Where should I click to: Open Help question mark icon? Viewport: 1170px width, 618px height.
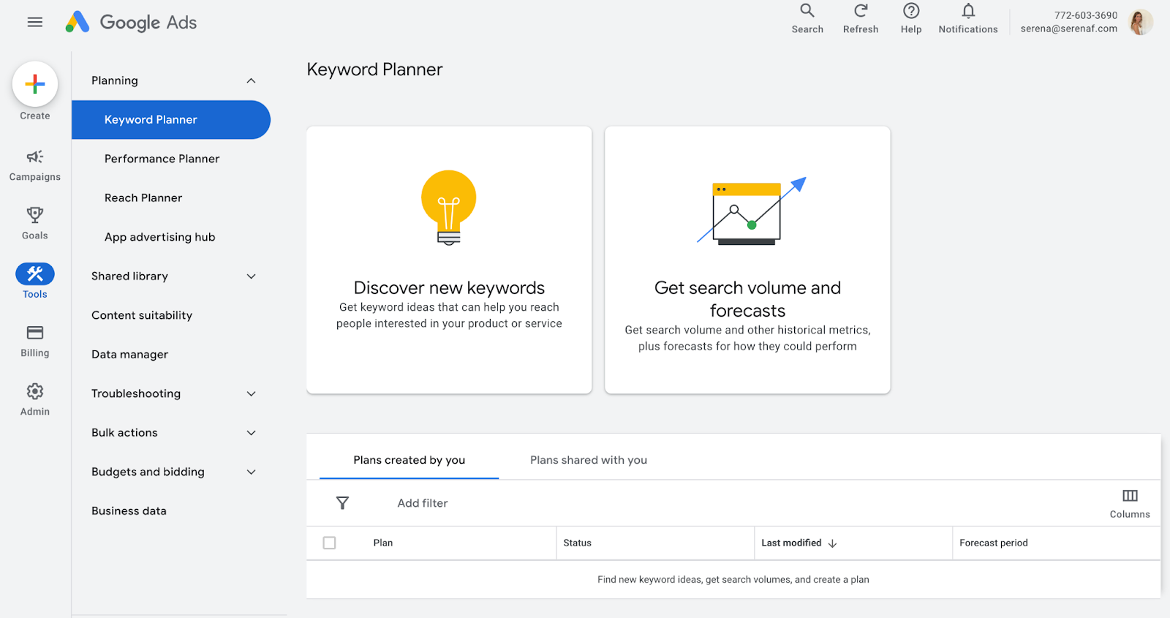(911, 11)
